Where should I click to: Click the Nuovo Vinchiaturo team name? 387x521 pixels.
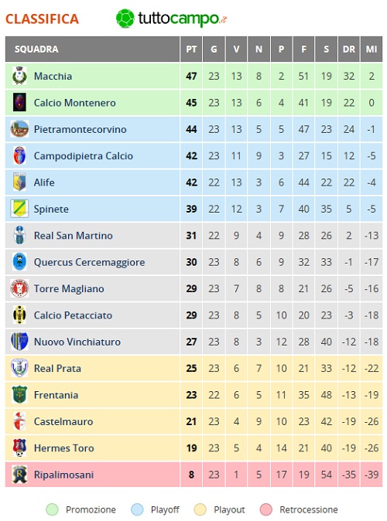pos(77,342)
